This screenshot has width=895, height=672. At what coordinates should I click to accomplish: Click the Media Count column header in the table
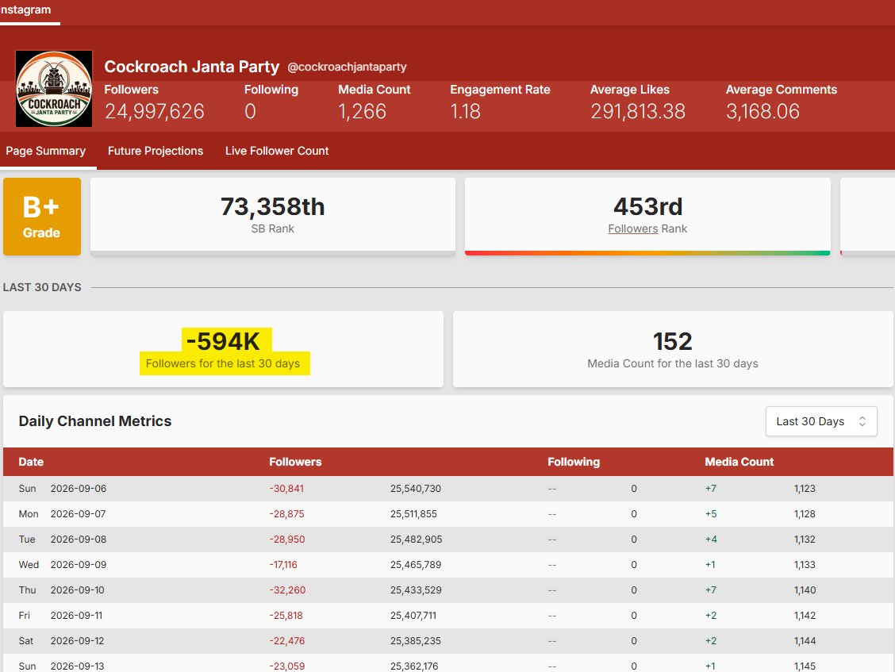pos(739,462)
